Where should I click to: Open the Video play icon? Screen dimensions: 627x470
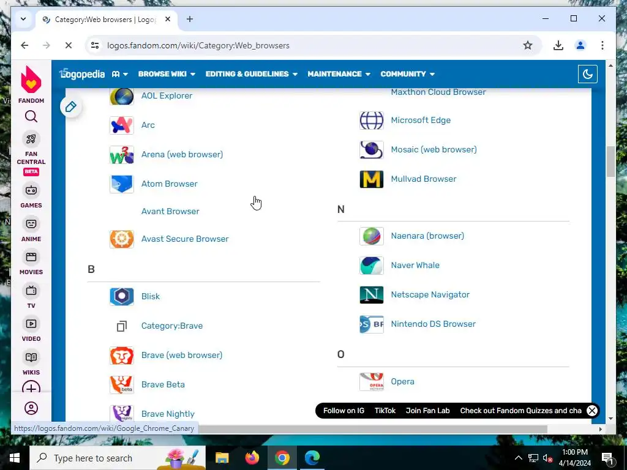click(x=31, y=324)
